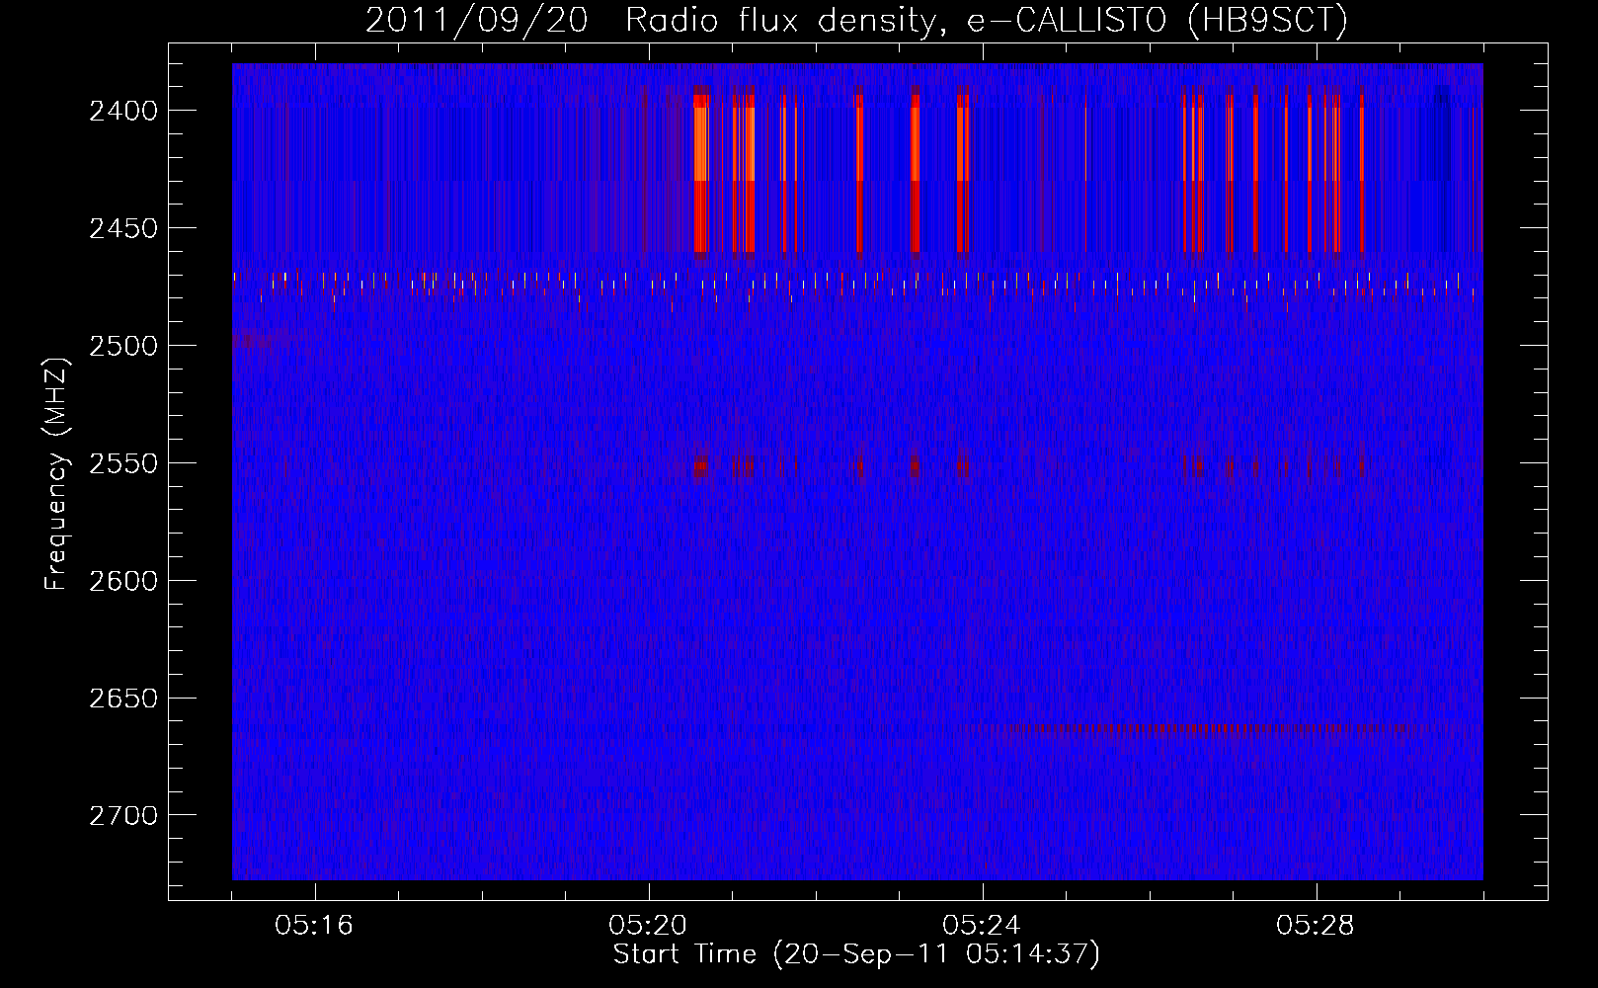
Task: Click the 05:20 time tick label
Action: (x=648, y=926)
